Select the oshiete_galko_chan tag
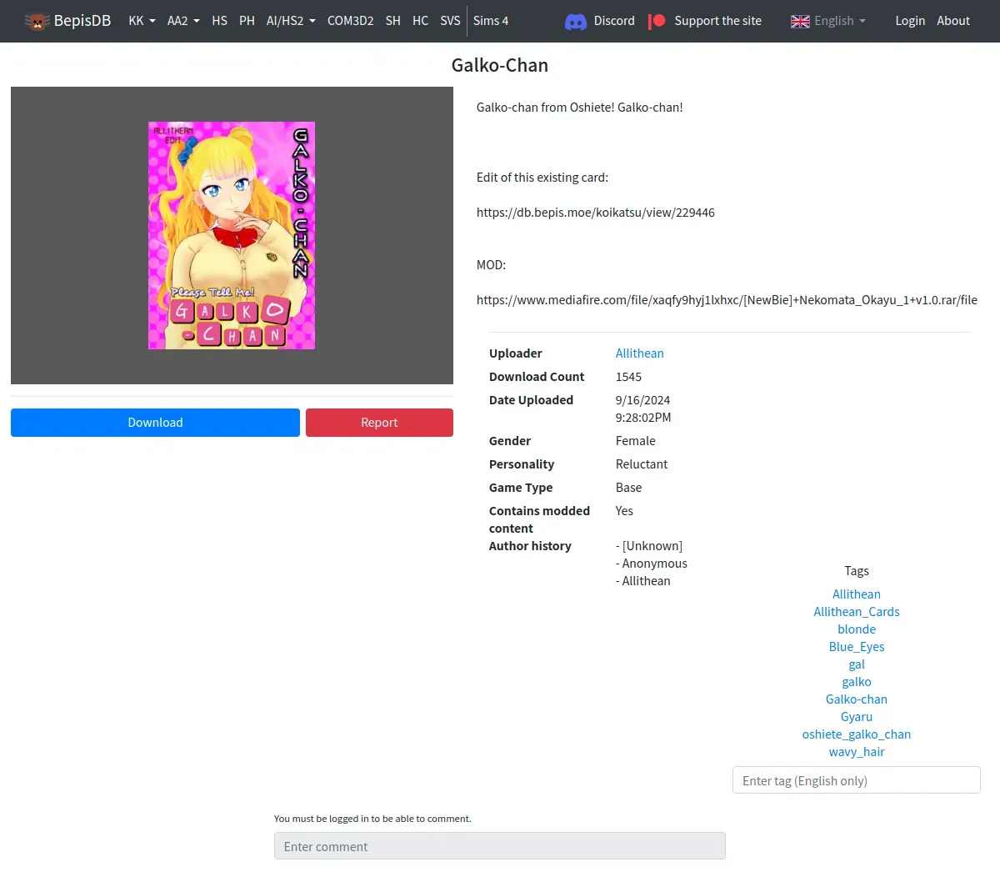This screenshot has height=877, width=1000. 857,734
